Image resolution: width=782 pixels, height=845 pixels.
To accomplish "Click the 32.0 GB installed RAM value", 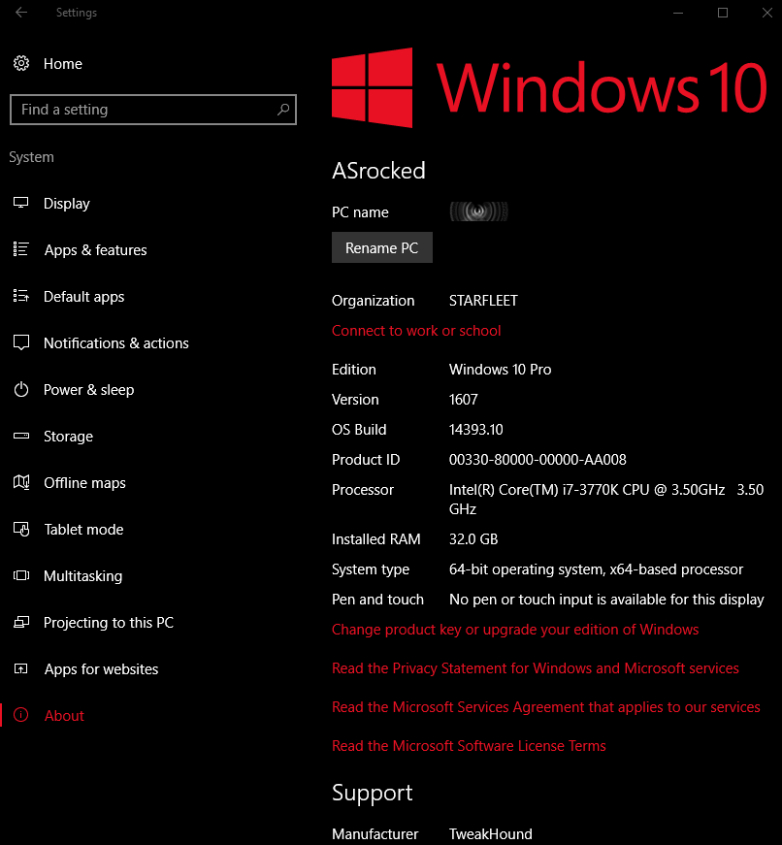I will (473, 539).
